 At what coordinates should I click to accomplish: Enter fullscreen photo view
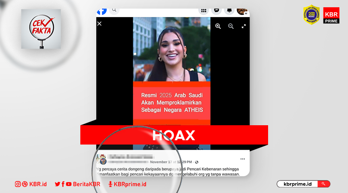[x=244, y=26]
